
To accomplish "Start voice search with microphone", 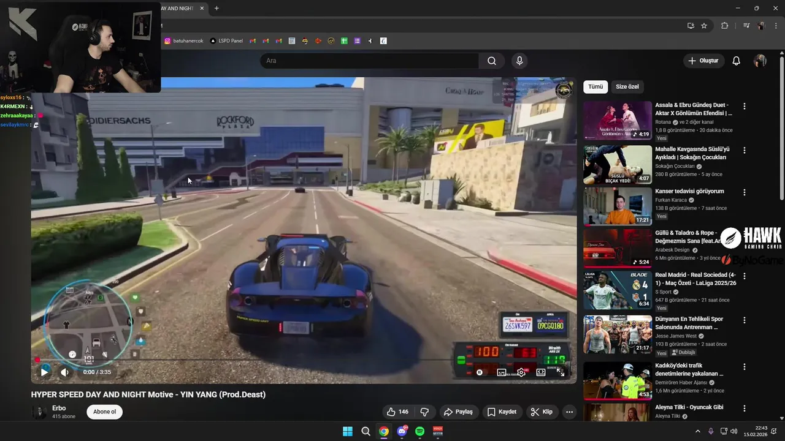I will tap(519, 61).
